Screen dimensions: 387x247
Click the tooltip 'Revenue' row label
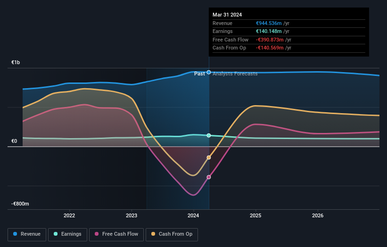(222, 23)
